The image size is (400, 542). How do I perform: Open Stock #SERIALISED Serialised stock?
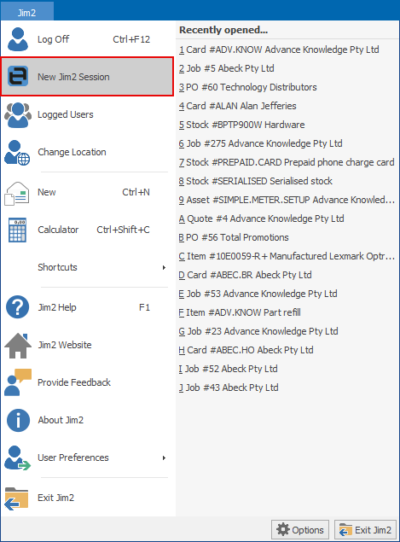click(x=256, y=181)
